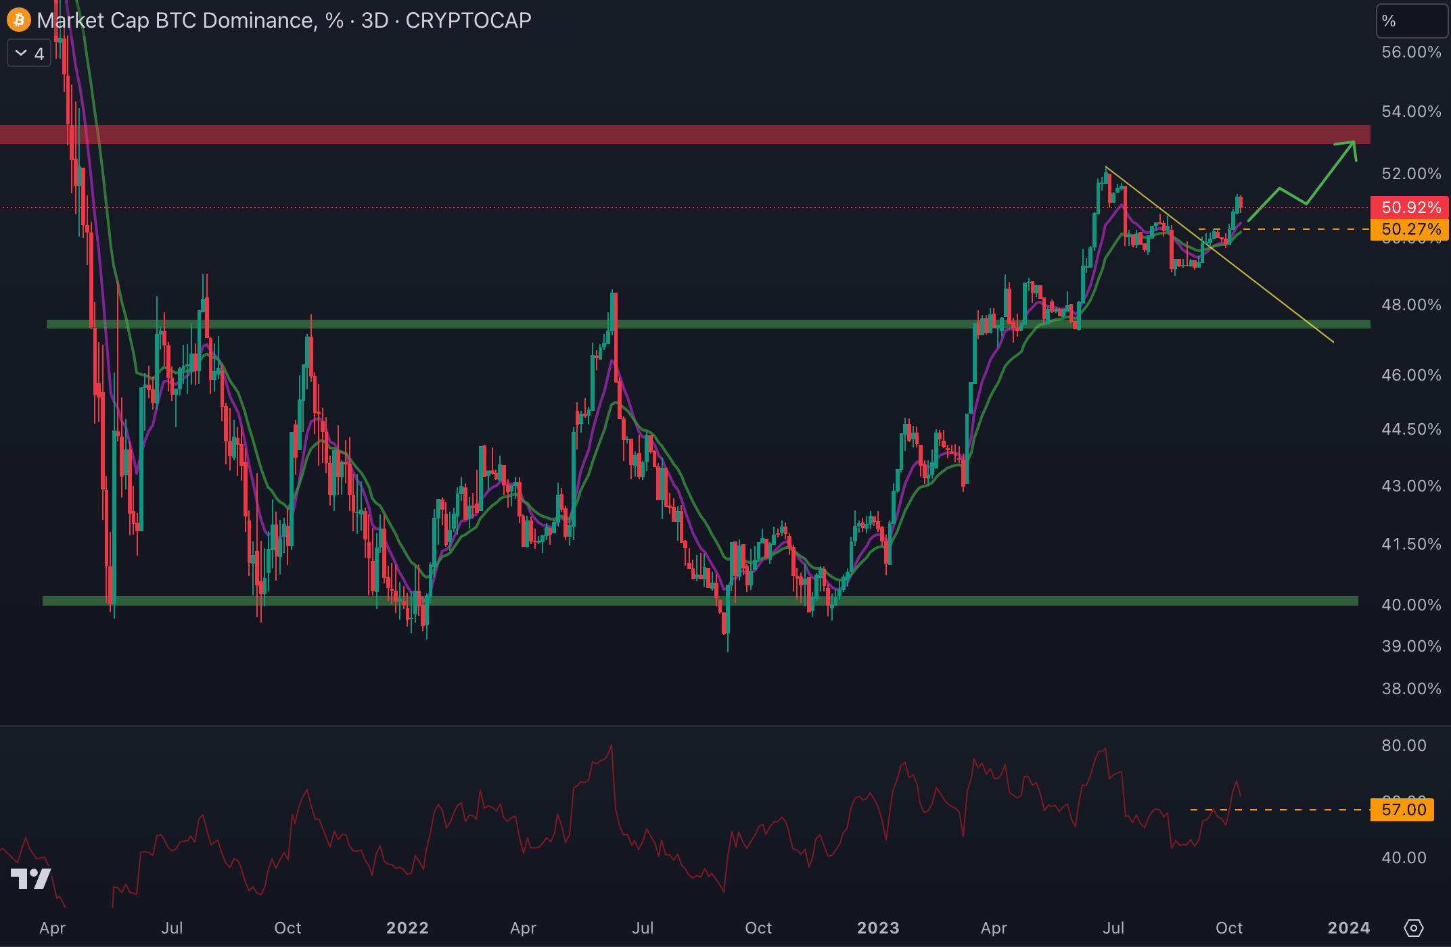Click the red 50.92% current price label
1451x947 pixels.
click(1410, 208)
